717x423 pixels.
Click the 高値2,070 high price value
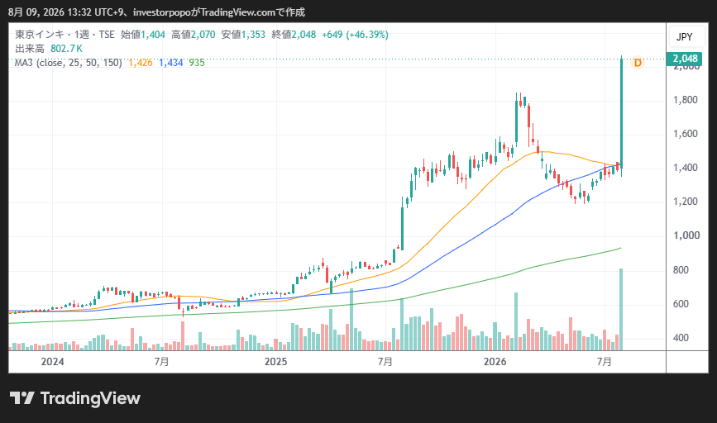pos(193,35)
